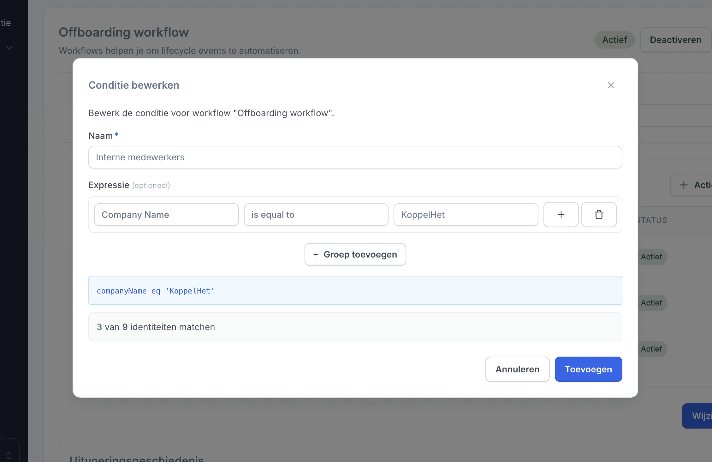This screenshot has height=462, width=712.
Task: Click the Deactiveren button in header
Action: tap(675, 40)
